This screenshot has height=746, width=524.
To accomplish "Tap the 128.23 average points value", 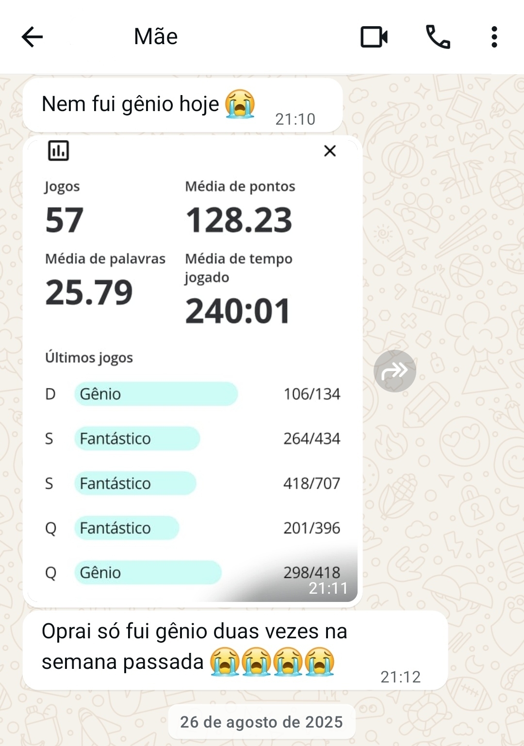I will pos(239,220).
